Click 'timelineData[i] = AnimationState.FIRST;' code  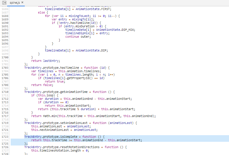pyautogui.click(x=78, y=9)
